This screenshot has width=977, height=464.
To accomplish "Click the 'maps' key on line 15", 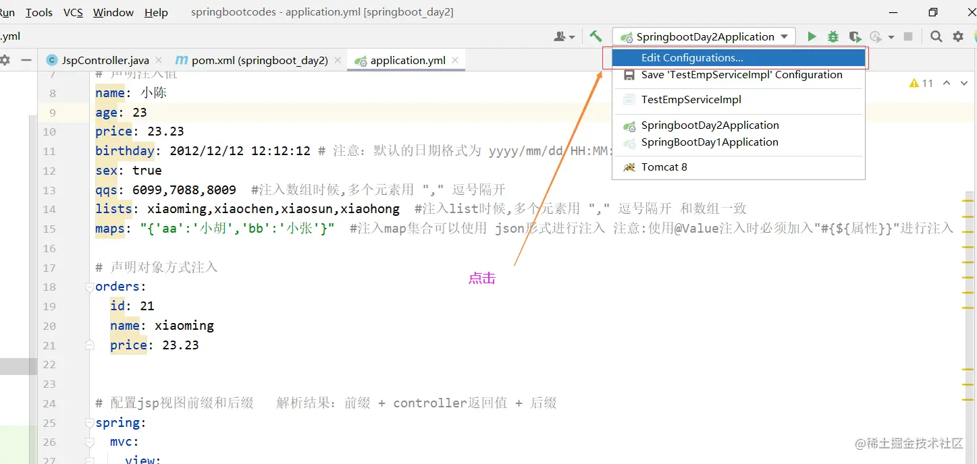I will (110, 229).
